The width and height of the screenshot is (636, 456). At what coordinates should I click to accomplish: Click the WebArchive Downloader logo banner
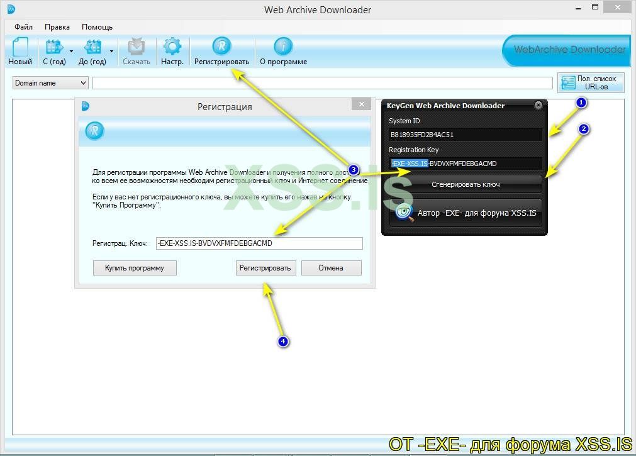pyautogui.click(x=566, y=50)
